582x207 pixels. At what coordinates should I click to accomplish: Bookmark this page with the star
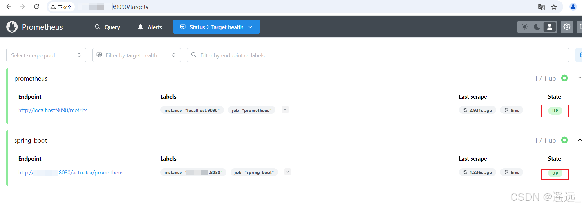554,7
